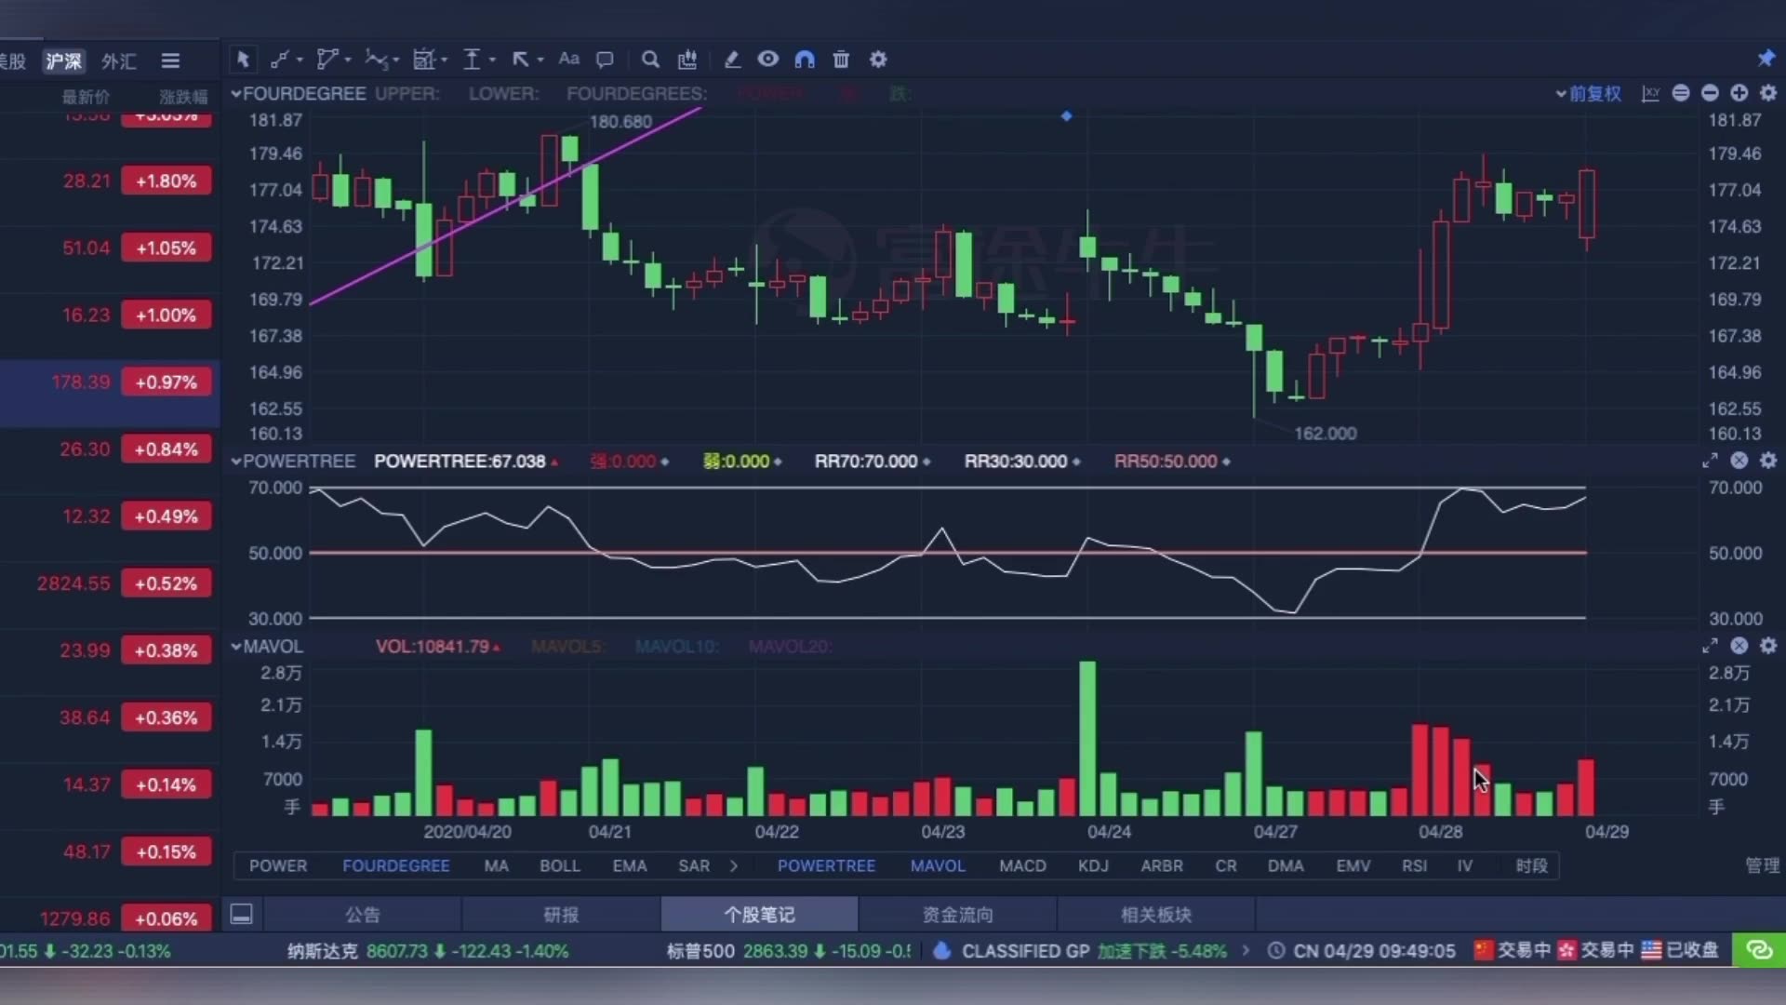The height and width of the screenshot is (1005, 1786).
Task: Click the 管理 indicator manage button
Action: (1762, 866)
